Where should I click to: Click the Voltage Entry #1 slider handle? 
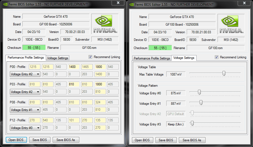point(201,103)
